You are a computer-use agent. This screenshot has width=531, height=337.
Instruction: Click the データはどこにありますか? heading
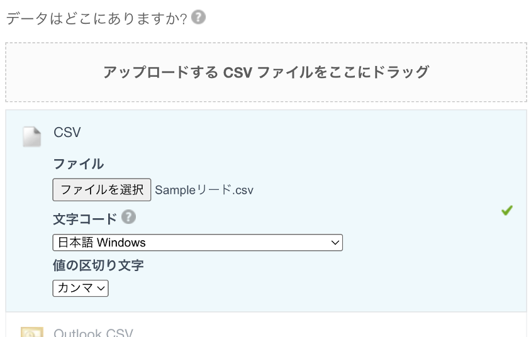click(x=96, y=18)
